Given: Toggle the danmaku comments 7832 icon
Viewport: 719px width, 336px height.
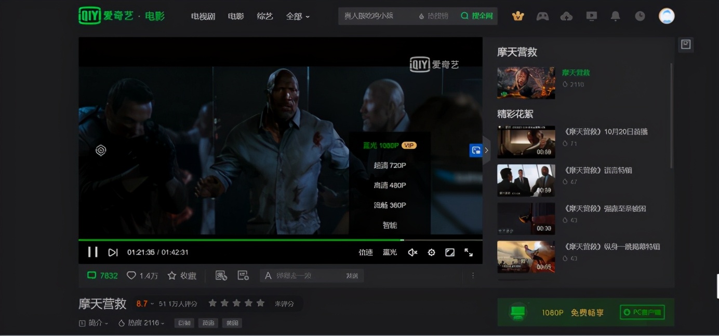Looking at the screenshot, I should pos(102,275).
